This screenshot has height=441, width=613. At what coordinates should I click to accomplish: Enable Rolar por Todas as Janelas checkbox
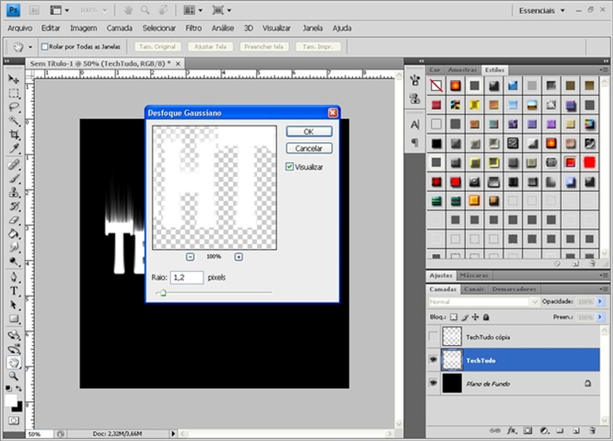coord(45,47)
